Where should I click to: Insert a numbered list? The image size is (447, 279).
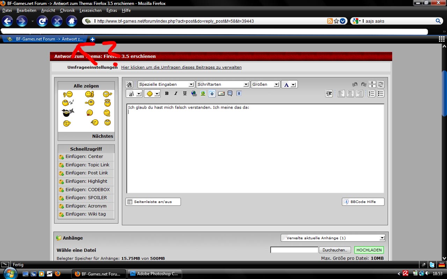[372, 93]
